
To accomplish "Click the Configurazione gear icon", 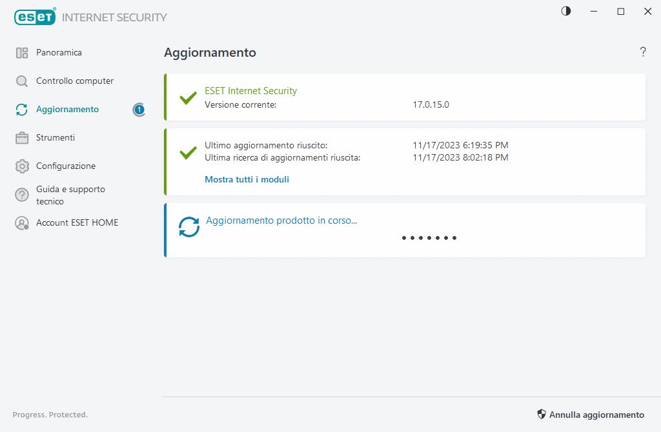I will point(22,166).
